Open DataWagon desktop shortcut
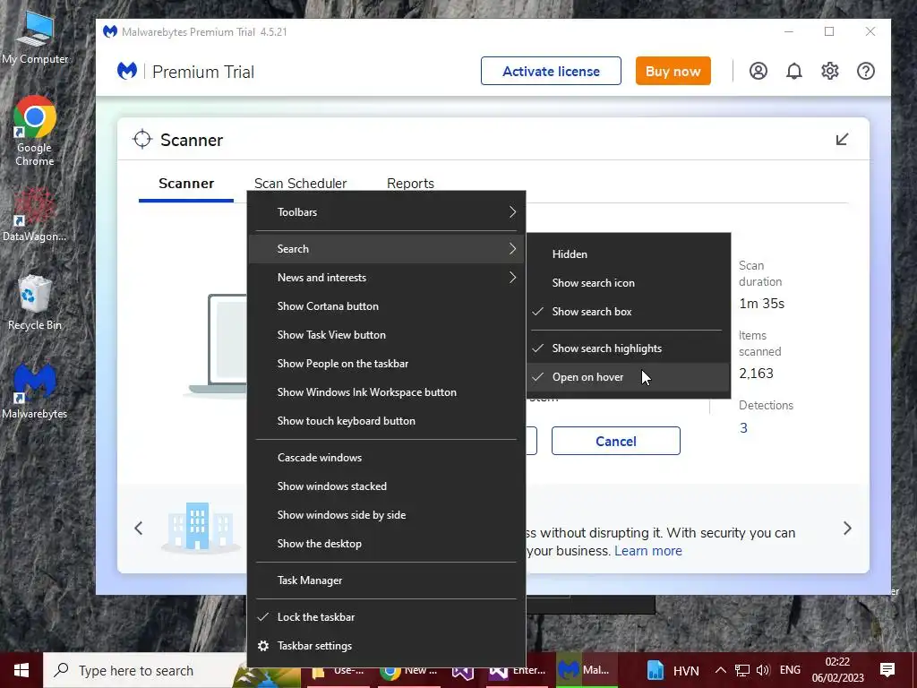This screenshot has height=688, width=917. [35, 215]
